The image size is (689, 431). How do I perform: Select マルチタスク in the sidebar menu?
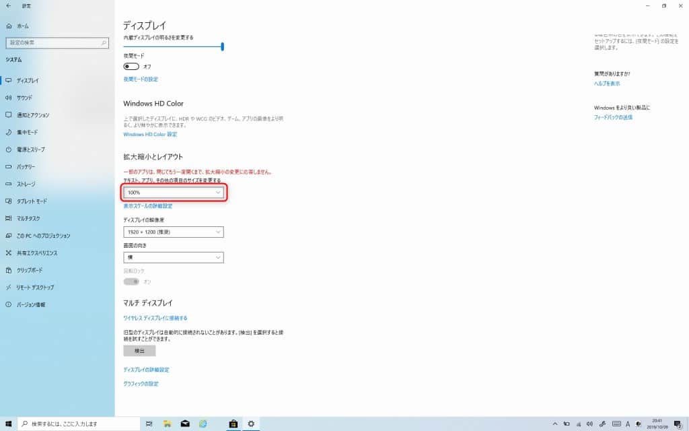click(28, 218)
